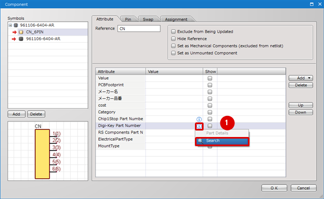Image resolution: width=324 pixels, height=199 pixels.
Task: Click the Attribute column header
Action: coord(120,71)
